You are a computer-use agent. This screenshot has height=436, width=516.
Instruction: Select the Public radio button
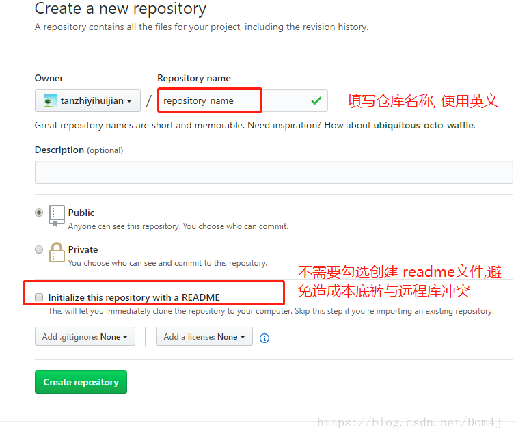pyautogui.click(x=39, y=213)
